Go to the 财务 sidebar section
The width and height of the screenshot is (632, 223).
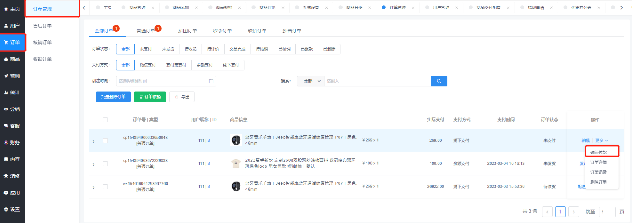12,143
